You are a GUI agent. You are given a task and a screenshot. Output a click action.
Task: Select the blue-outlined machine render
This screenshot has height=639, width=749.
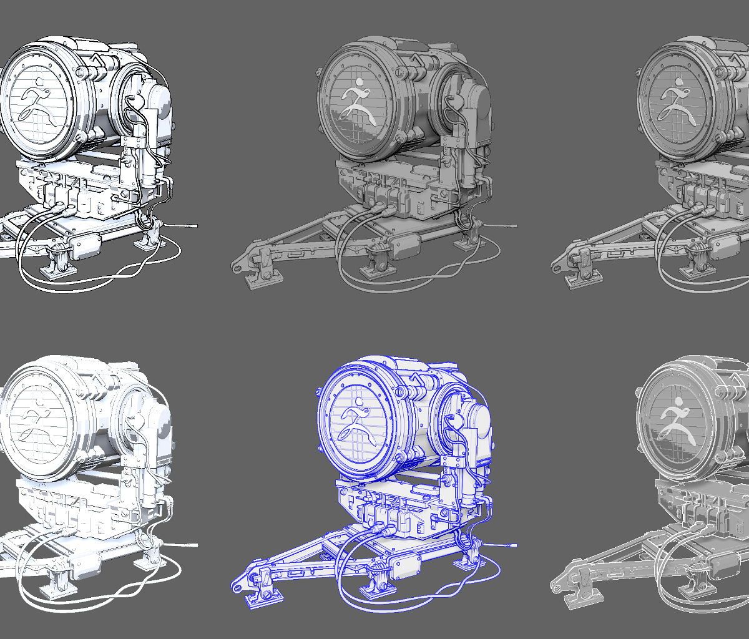374,484
